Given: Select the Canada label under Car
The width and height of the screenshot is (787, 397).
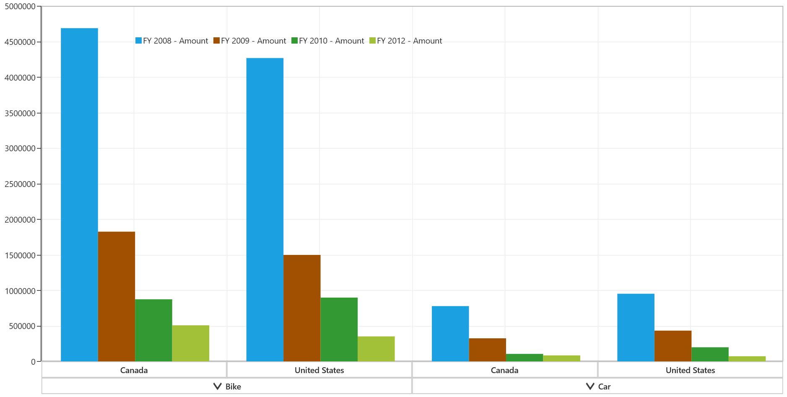Looking at the screenshot, I should point(504,370).
